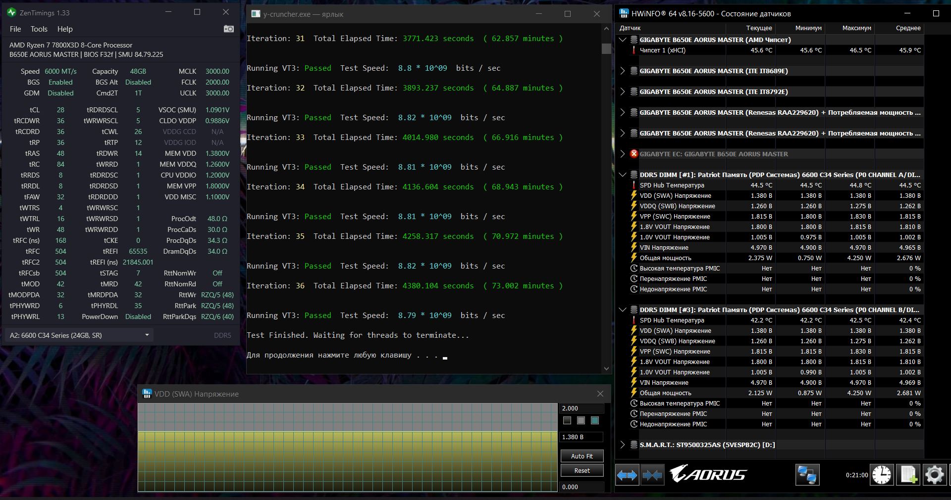Click the AORUS logo in HWiNFO toolbar
This screenshot has width=951, height=500.
708,474
